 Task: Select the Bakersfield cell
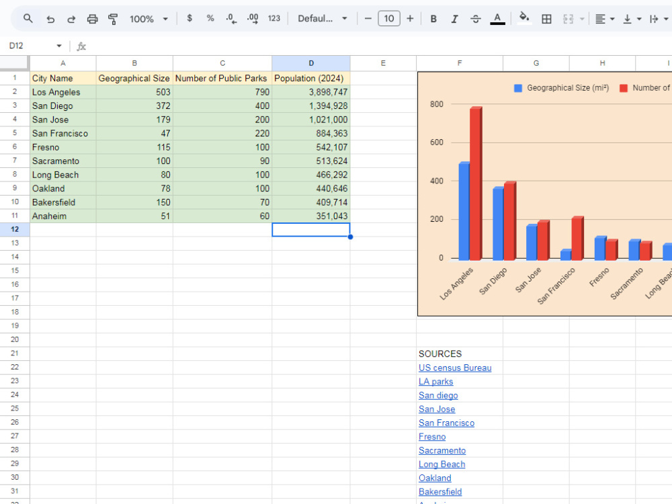[x=63, y=202]
